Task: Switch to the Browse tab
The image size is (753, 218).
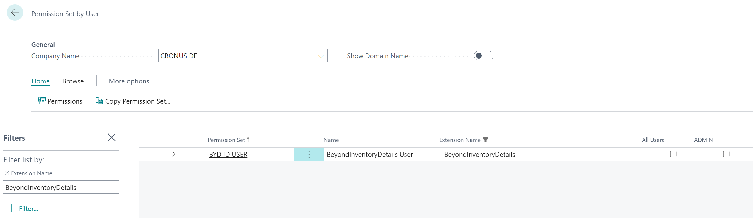Action: click(x=73, y=81)
